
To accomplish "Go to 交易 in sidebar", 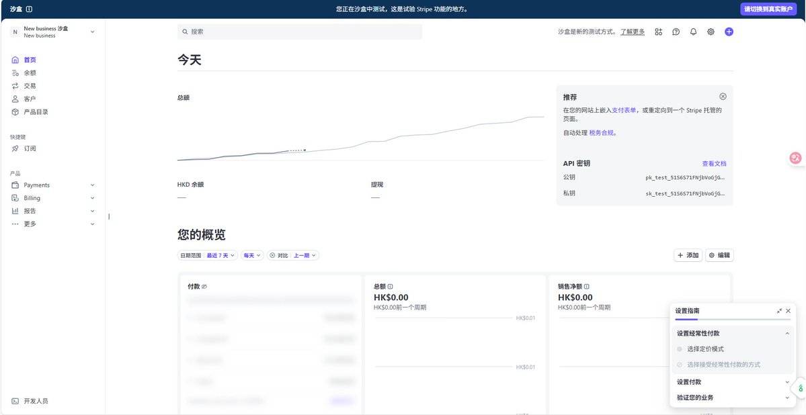I will click(30, 86).
